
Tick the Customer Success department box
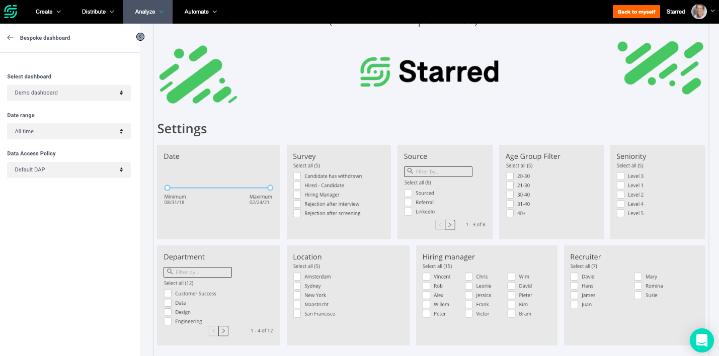168,294
